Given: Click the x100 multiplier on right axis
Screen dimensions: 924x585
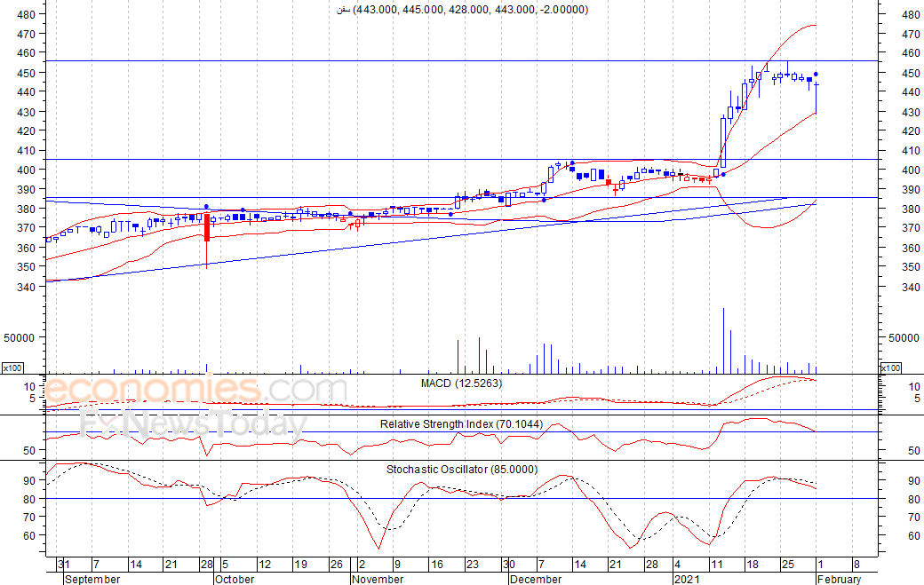Looking at the screenshot, I should 890,368.
